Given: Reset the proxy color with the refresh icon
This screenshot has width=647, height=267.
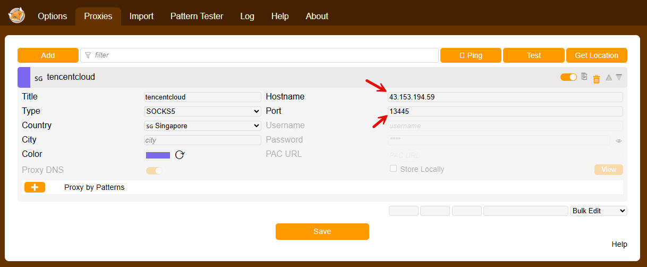Looking at the screenshot, I should pyautogui.click(x=180, y=155).
